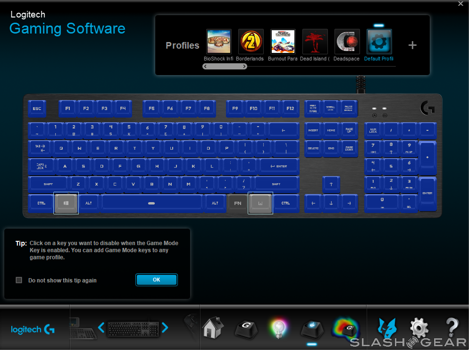Select the keyboard device thumbnail

pyautogui.click(x=133, y=329)
